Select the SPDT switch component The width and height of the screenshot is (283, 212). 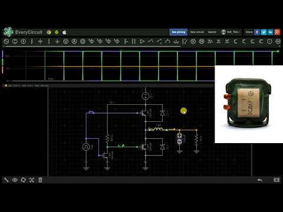(159, 41)
